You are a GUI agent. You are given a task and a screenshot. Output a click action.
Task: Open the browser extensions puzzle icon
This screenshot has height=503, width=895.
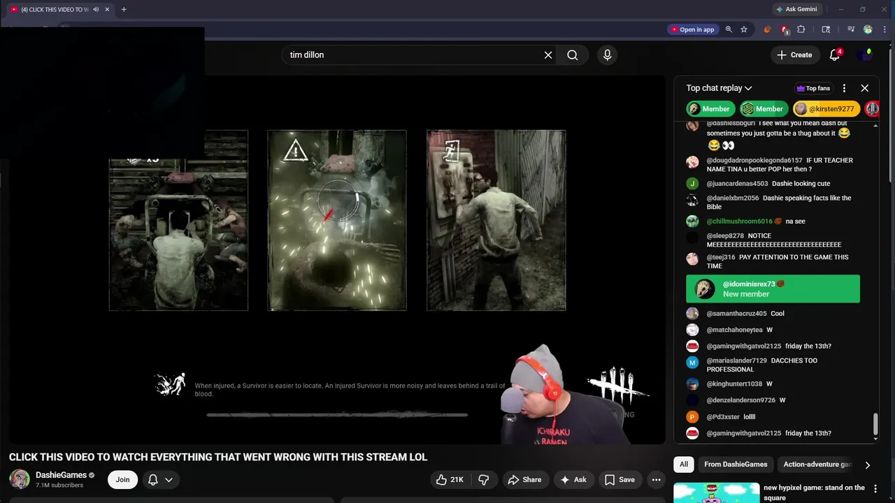(x=801, y=29)
